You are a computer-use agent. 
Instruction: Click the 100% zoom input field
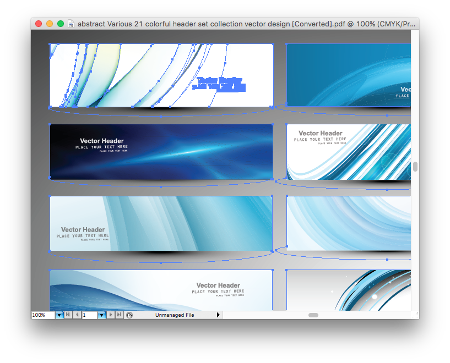click(43, 315)
